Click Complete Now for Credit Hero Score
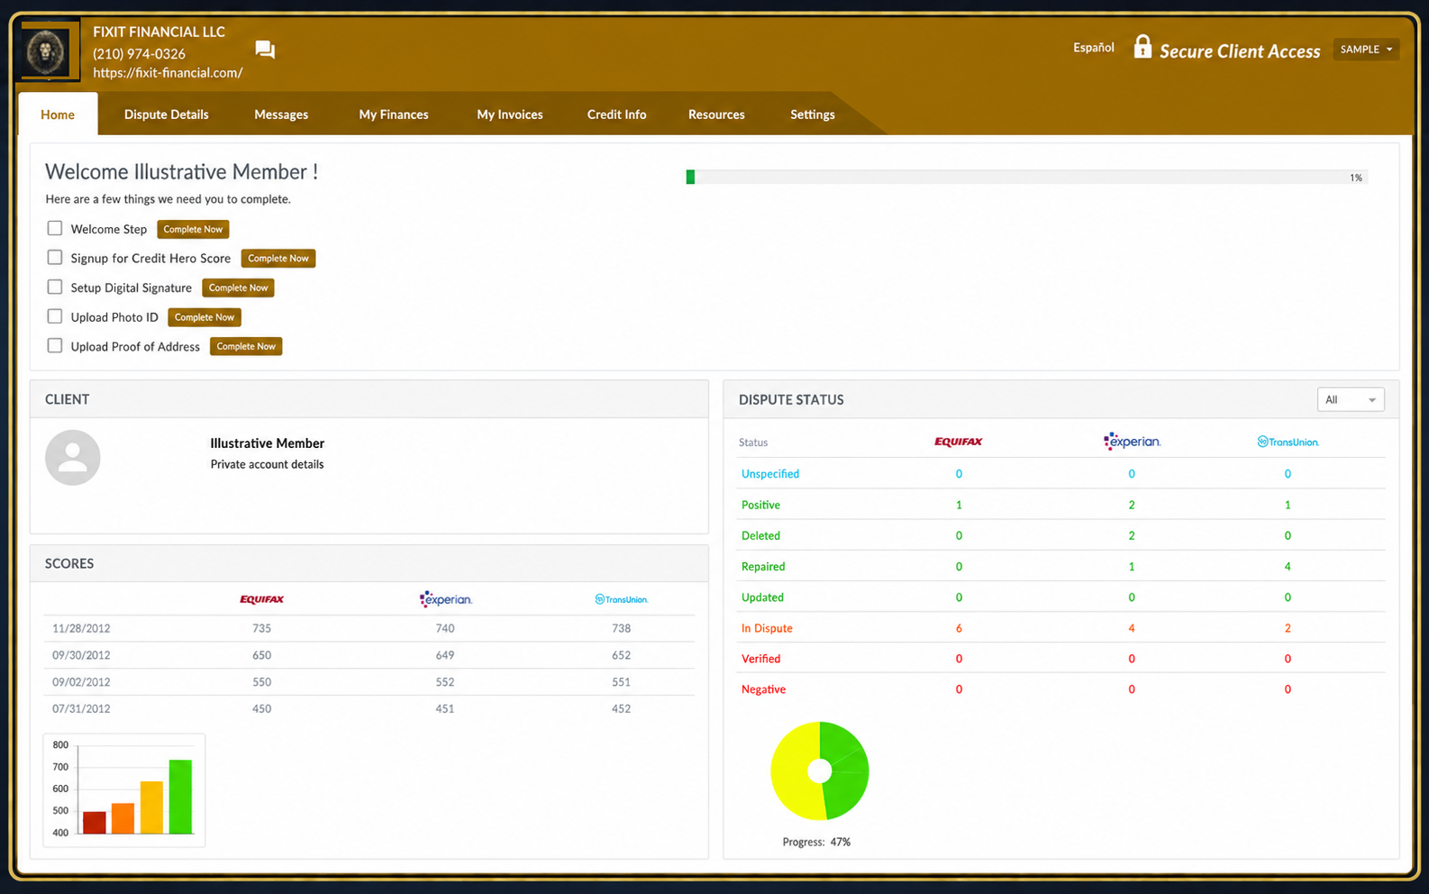 278,259
